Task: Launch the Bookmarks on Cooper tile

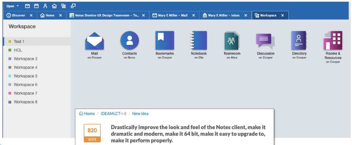Action: click(x=165, y=45)
